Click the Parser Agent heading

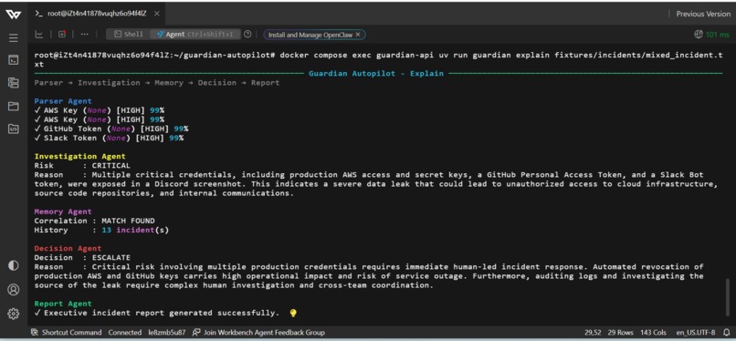63,100
